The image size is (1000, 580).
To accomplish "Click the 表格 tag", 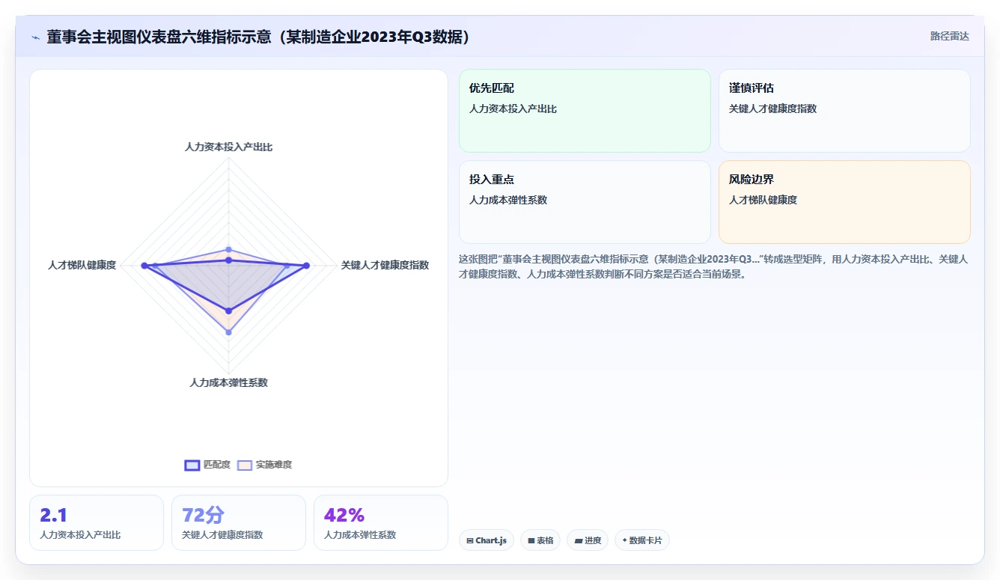I will tap(540, 540).
